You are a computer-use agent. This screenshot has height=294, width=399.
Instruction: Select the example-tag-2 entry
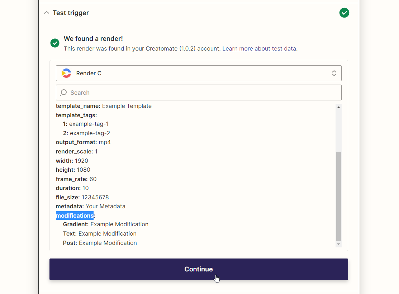click(86, 133)
